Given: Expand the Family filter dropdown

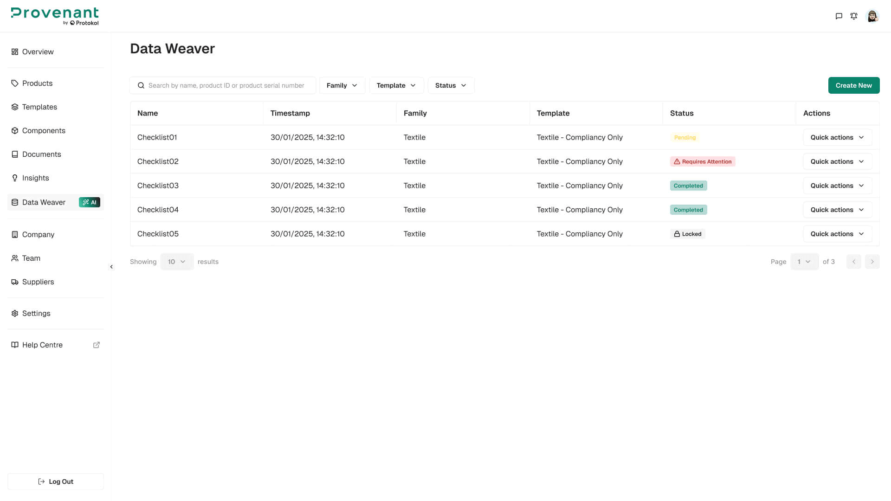Looking at the screenshot, I should (342, 85).
